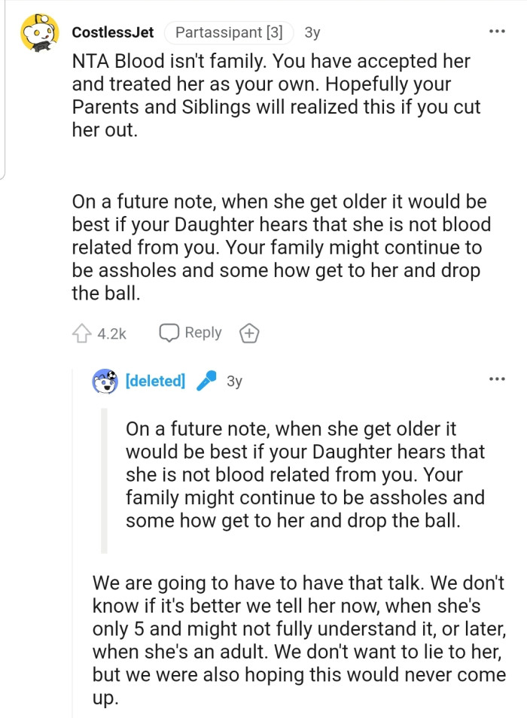Screen dimensions: 527x718
Task: Open the 3y timestamp on the deleted user's reply
Action: [x=234, y=381]
